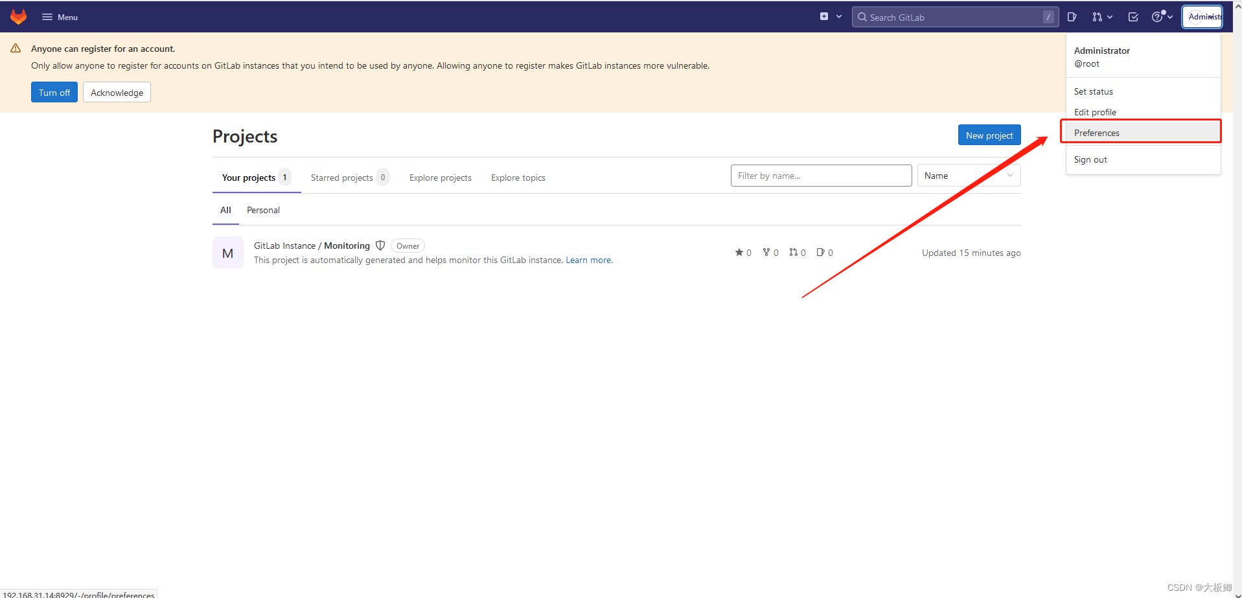Click the Acknowledge button
Screen dimensions: 1242x598
coord(117,92)
